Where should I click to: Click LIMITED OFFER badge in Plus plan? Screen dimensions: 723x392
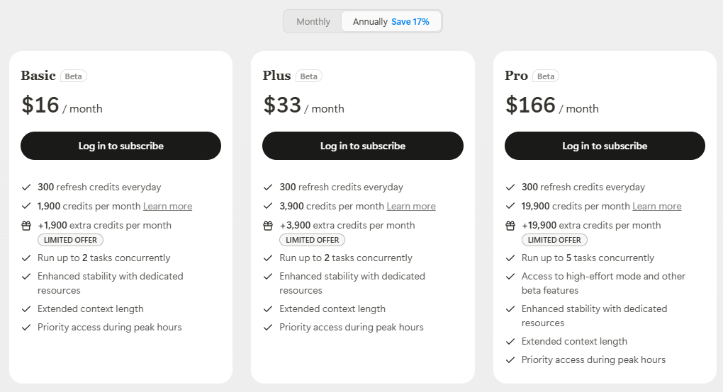(312, 240)
